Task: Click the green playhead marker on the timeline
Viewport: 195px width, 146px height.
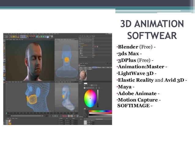Action: point(6,113)
